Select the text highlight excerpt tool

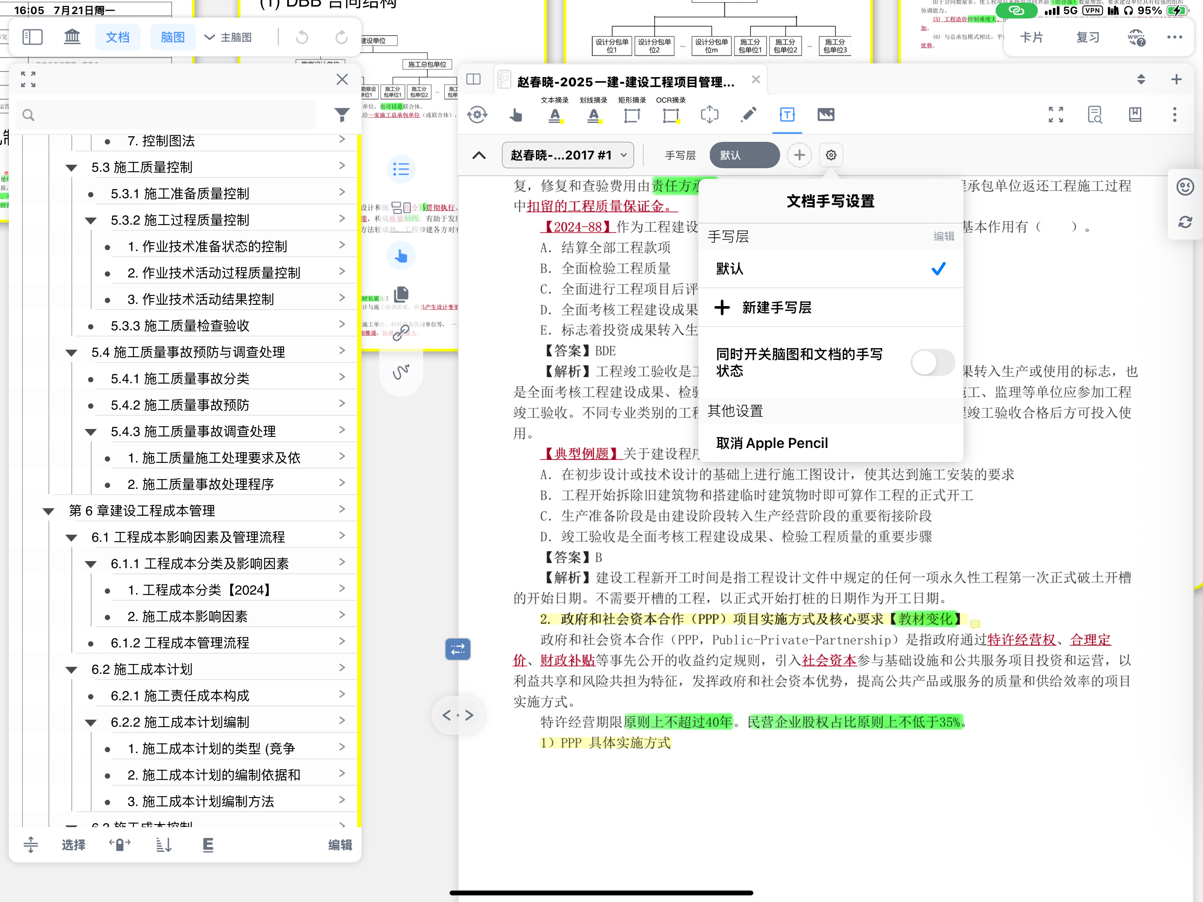tap(554, 115)
